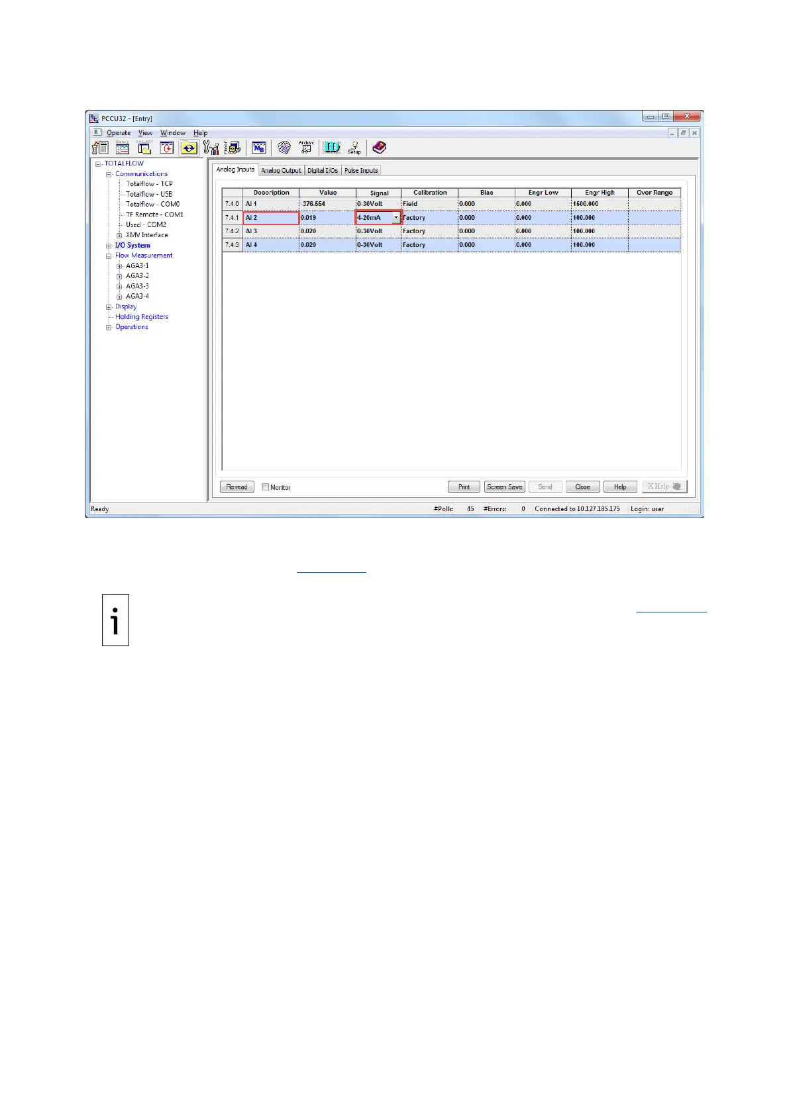Switch to the Analog Output tab

point(281,171)
